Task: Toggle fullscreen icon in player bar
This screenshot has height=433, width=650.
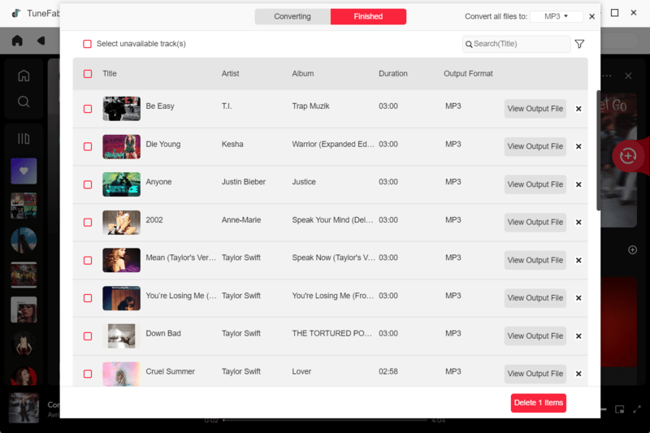Action: point(637,409)
